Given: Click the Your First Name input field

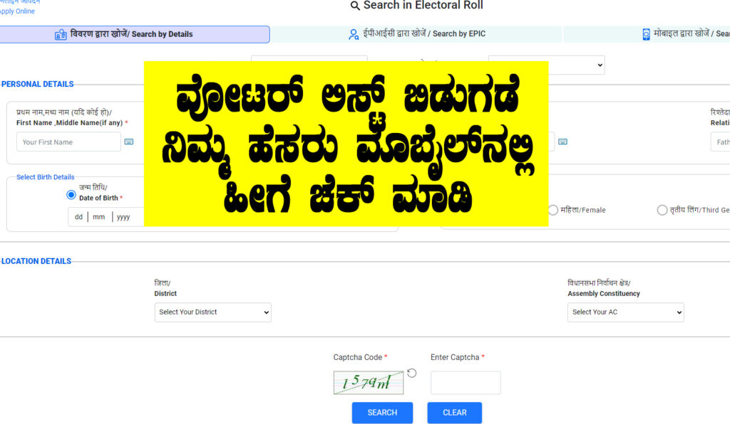Looking at the screenshot, I should 68,142.
